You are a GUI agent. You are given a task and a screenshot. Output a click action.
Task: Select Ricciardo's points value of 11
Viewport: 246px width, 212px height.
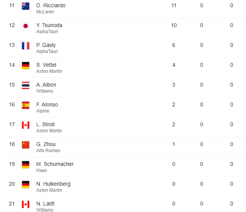point(174,5)
